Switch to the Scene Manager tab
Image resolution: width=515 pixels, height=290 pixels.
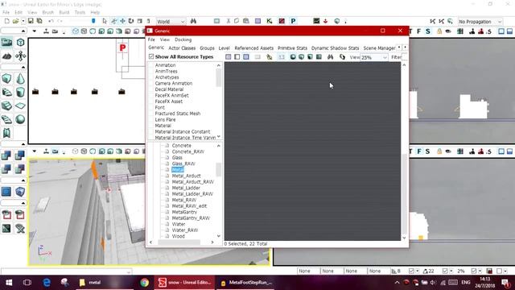pos(379,48)
